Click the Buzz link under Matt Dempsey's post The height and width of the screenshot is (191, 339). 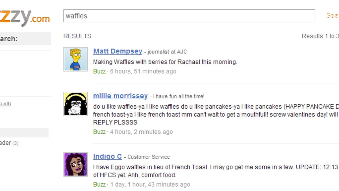click(x=99, y=71)
